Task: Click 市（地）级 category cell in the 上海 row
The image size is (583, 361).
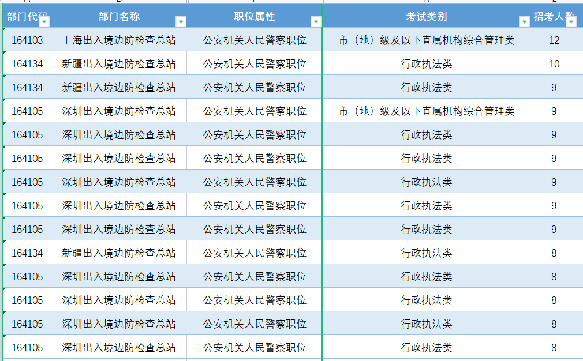Action: [x=426, y=40]
